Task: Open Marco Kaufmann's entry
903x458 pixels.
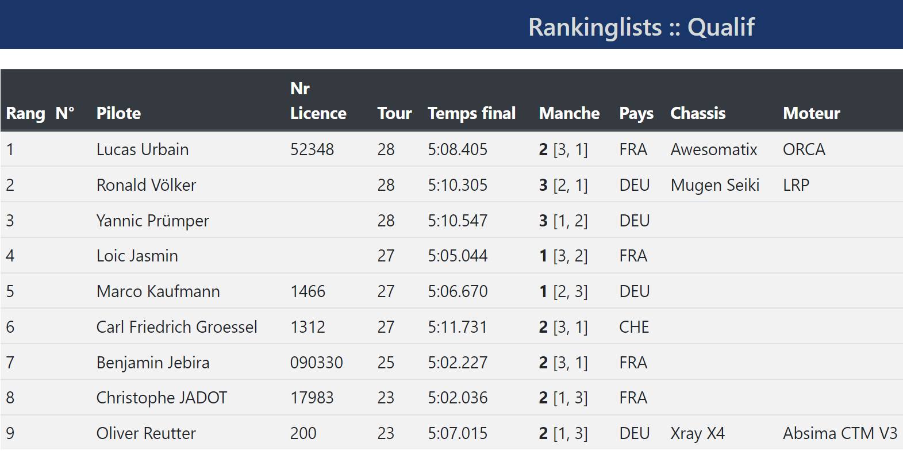Action: [x=158, y=291]
